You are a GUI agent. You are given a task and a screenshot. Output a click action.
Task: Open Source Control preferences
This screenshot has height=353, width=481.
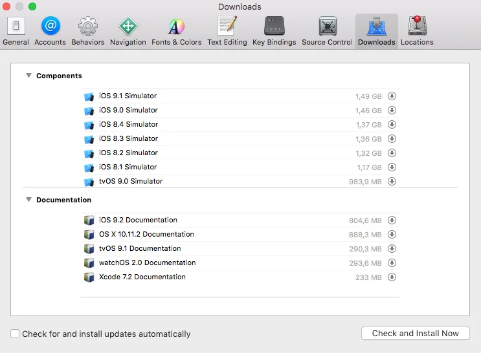coord(327,31)
